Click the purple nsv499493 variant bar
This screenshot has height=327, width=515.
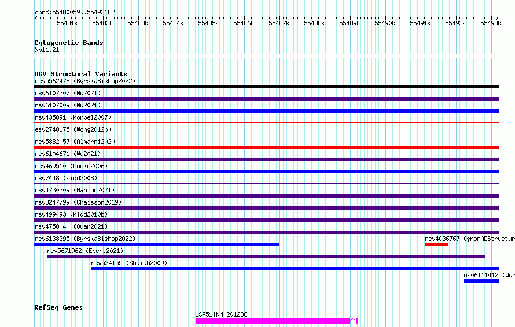pos(266,220)
